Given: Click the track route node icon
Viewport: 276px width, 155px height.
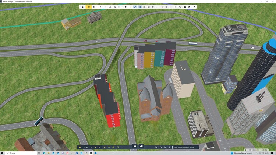Looking at the screenshot, I should tap(165, 147).
